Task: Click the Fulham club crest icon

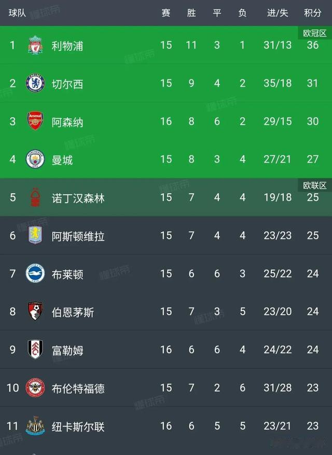Action: [35, 350]
